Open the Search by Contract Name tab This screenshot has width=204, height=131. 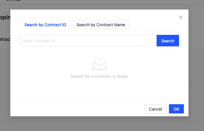click(101, 25)
